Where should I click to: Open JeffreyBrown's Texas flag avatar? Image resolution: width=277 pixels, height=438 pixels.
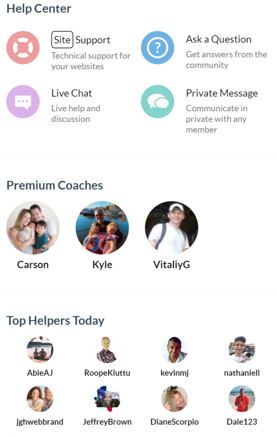[x=107, y=398]
